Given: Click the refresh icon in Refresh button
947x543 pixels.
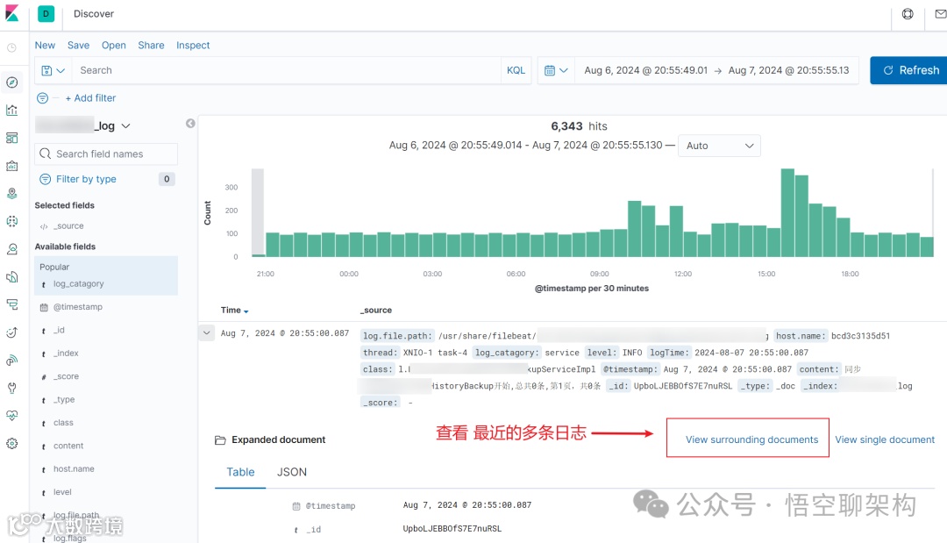Looking at the screenshot, I should (x=887, y=70).
